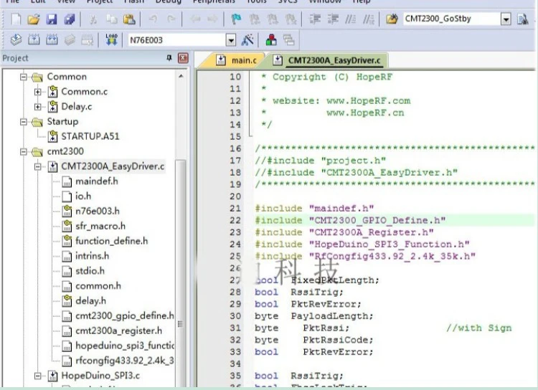Click the Redo arrow icon
The image size is (538, 390).
171,19
